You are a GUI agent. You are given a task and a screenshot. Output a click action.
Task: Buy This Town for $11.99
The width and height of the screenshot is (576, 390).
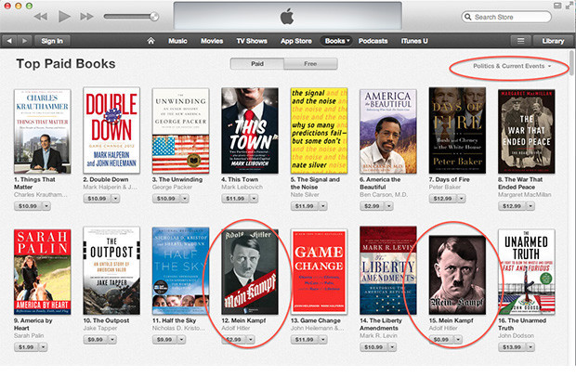235,199
